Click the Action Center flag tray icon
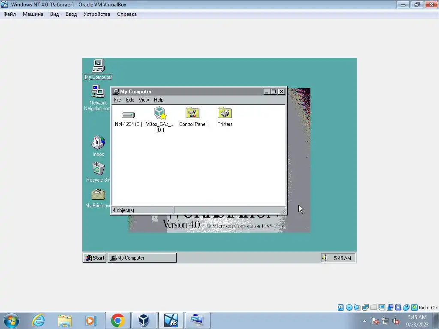 click(x=375, y=321)
